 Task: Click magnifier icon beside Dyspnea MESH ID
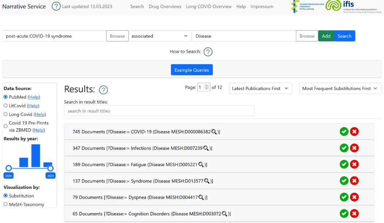point(201,197)
